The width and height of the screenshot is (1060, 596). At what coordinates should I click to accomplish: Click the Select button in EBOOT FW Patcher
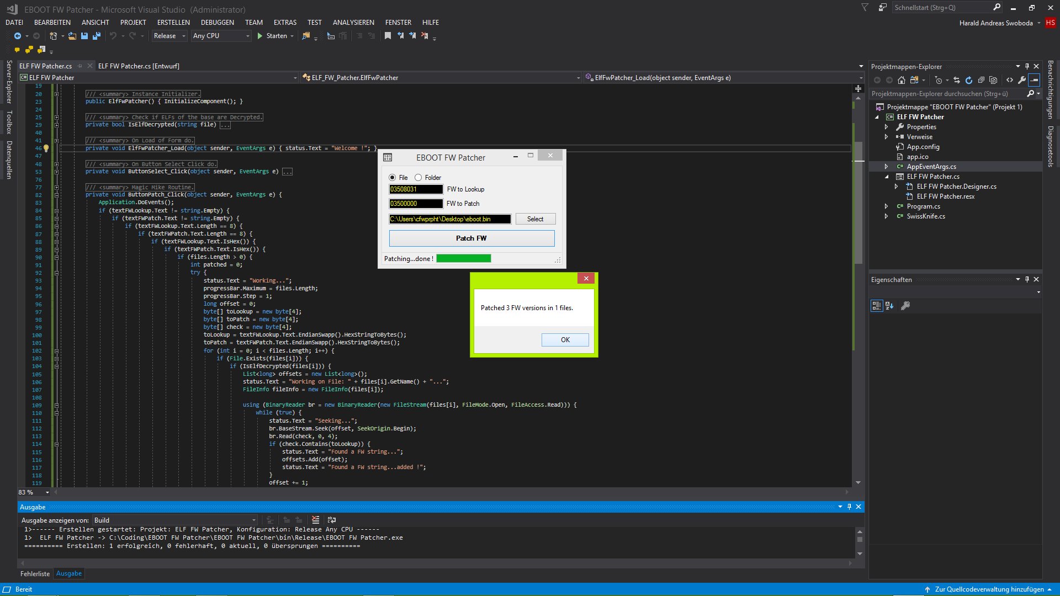coord(535,219)
